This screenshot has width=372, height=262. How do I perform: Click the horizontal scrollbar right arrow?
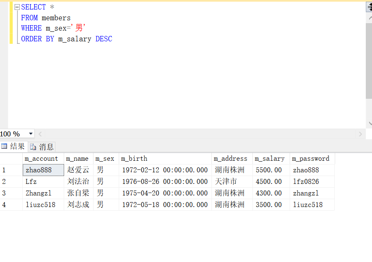(360, 134)
